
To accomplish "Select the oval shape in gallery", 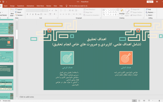I will (x=113, y=10).
